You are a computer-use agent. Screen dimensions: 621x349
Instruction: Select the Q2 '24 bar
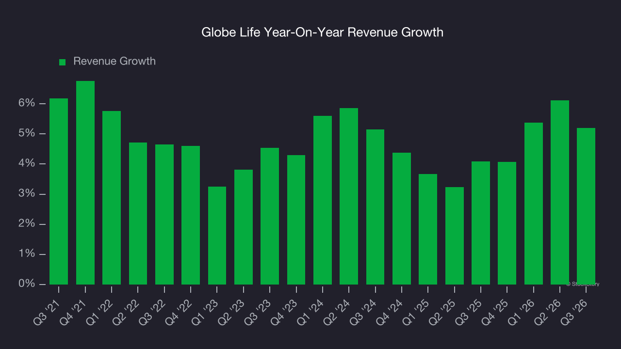tap(349, 196)
